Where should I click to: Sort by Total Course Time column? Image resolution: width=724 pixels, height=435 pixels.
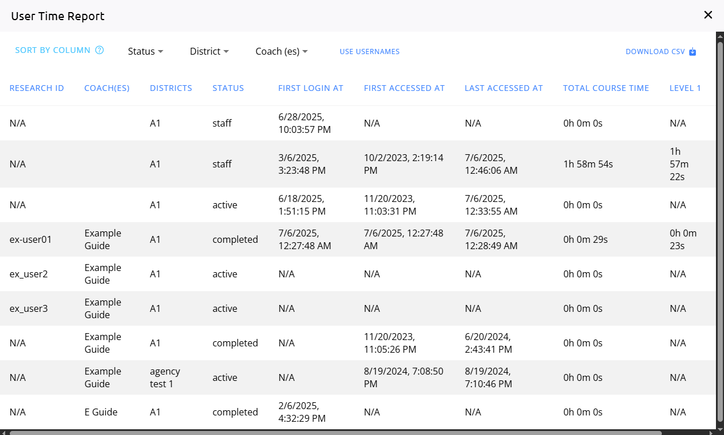tap(606, 88)
